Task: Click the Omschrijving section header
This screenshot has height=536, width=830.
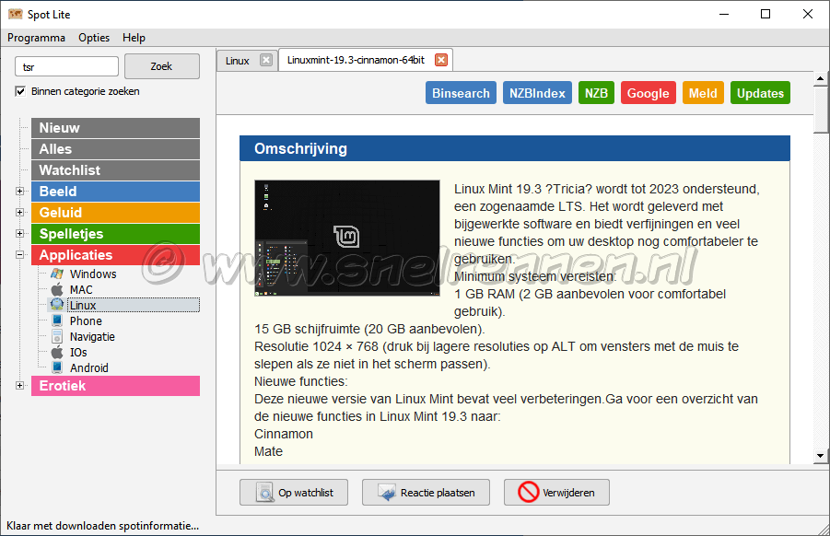Action: click(x=515, y=148)
